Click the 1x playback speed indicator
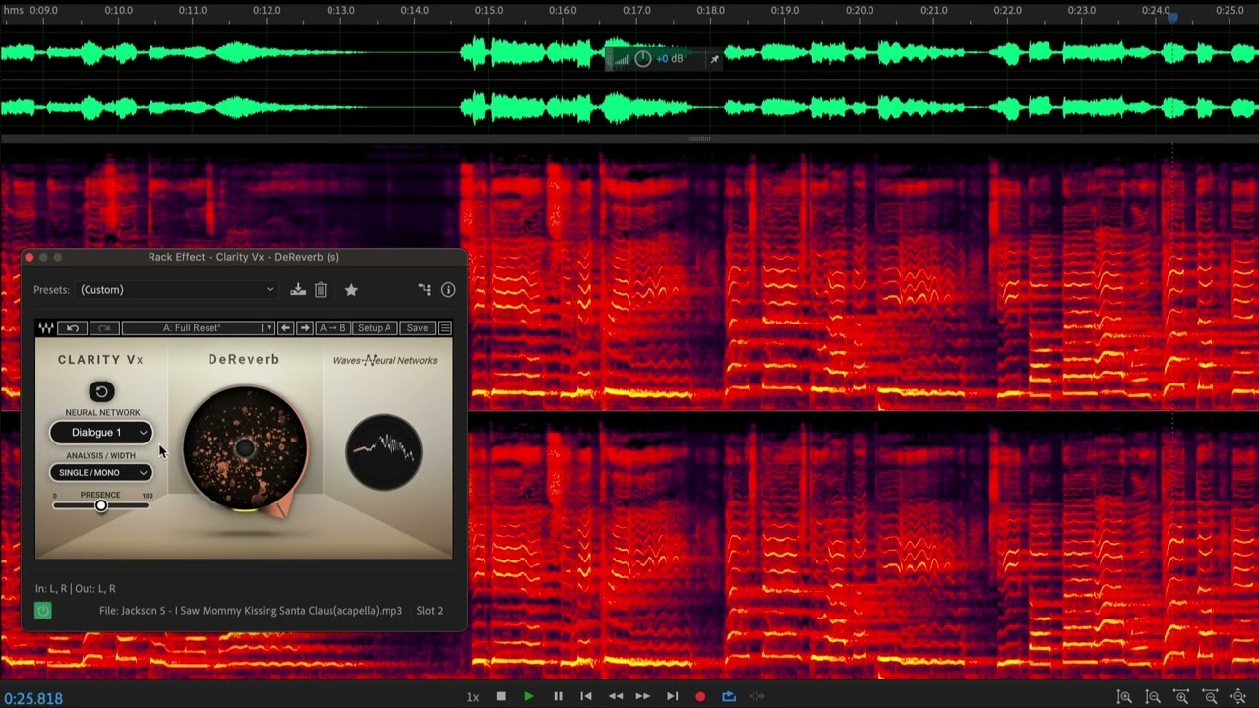 (473, 697)
